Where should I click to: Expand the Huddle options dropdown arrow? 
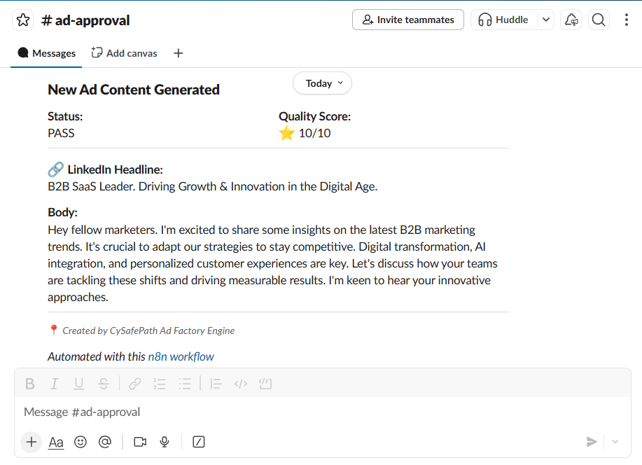546,20
